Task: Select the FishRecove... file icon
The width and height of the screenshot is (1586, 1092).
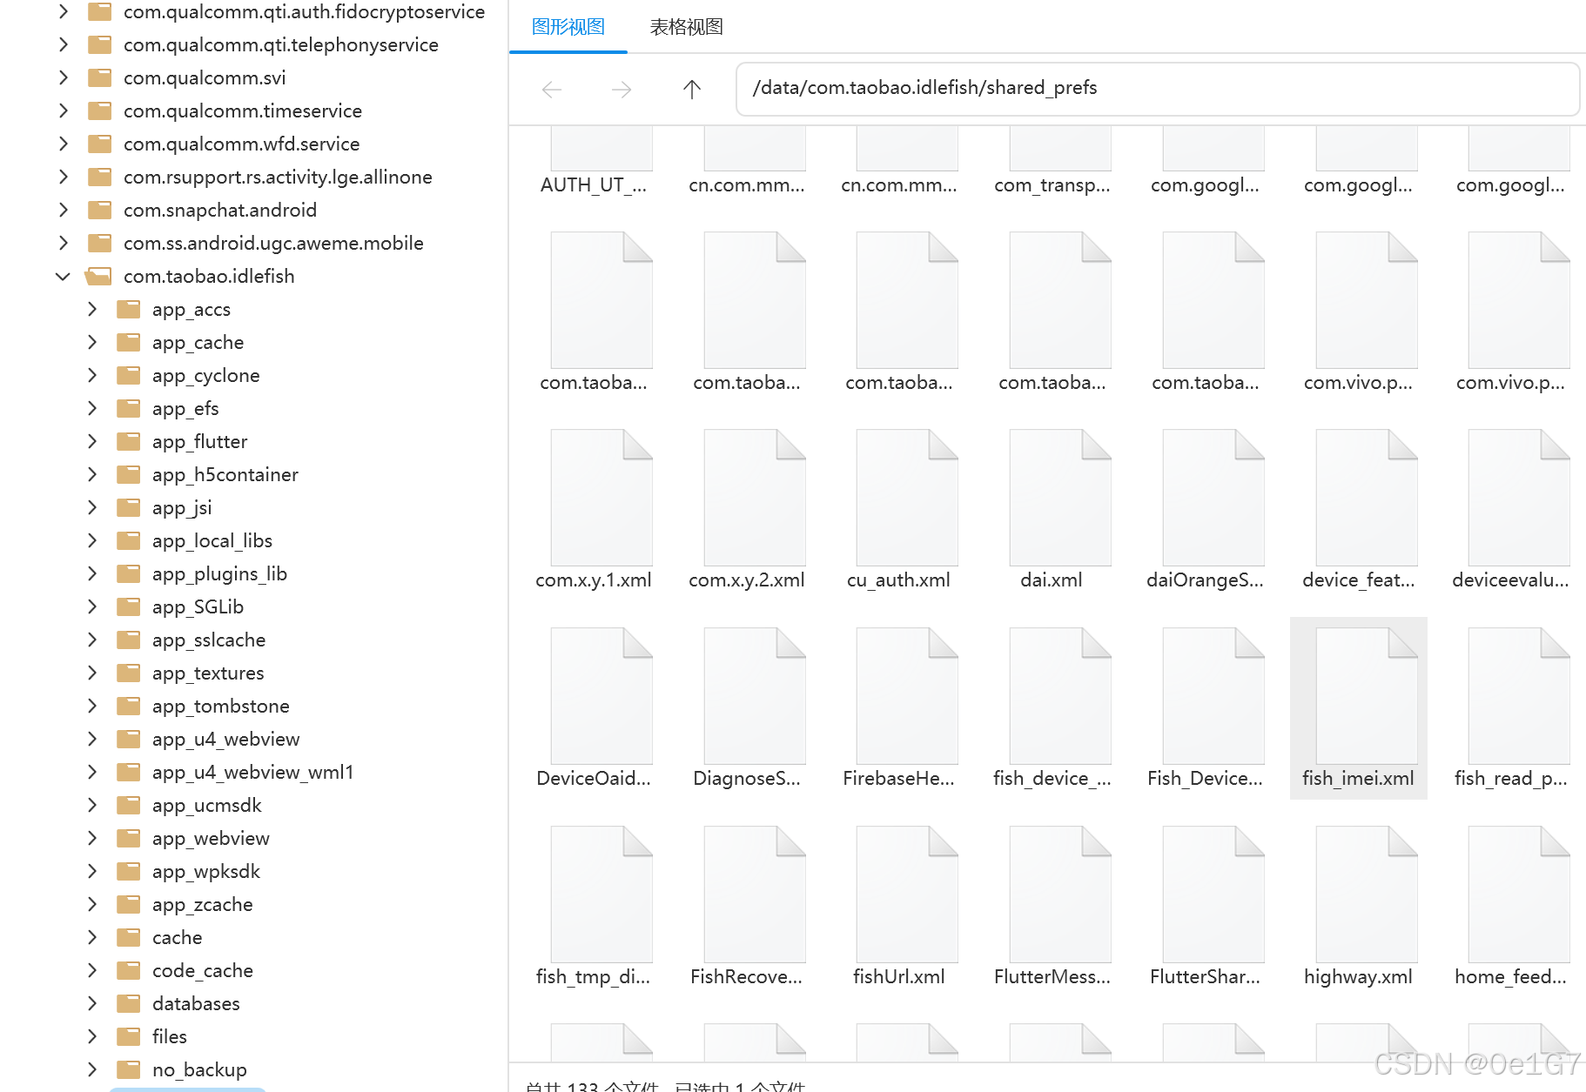Action: pyautogui.click(x=755, y=894)
